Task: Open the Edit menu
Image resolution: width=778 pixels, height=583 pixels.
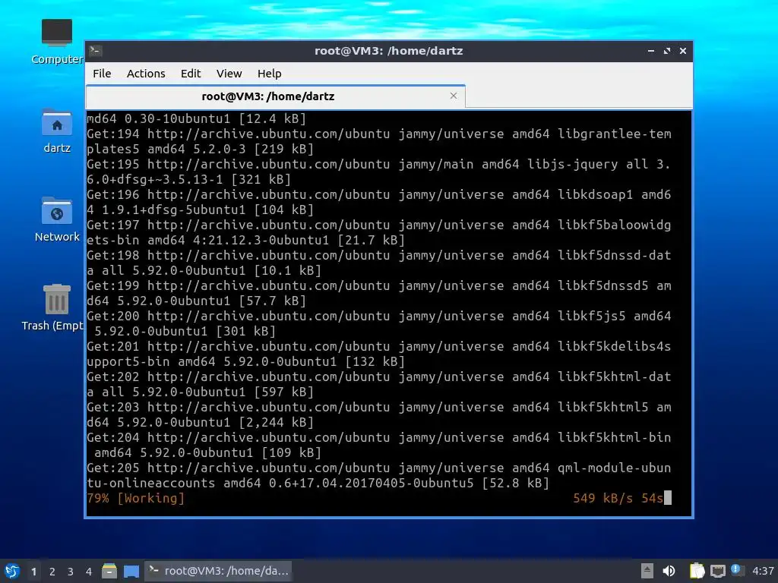Action: pos(191,74)
